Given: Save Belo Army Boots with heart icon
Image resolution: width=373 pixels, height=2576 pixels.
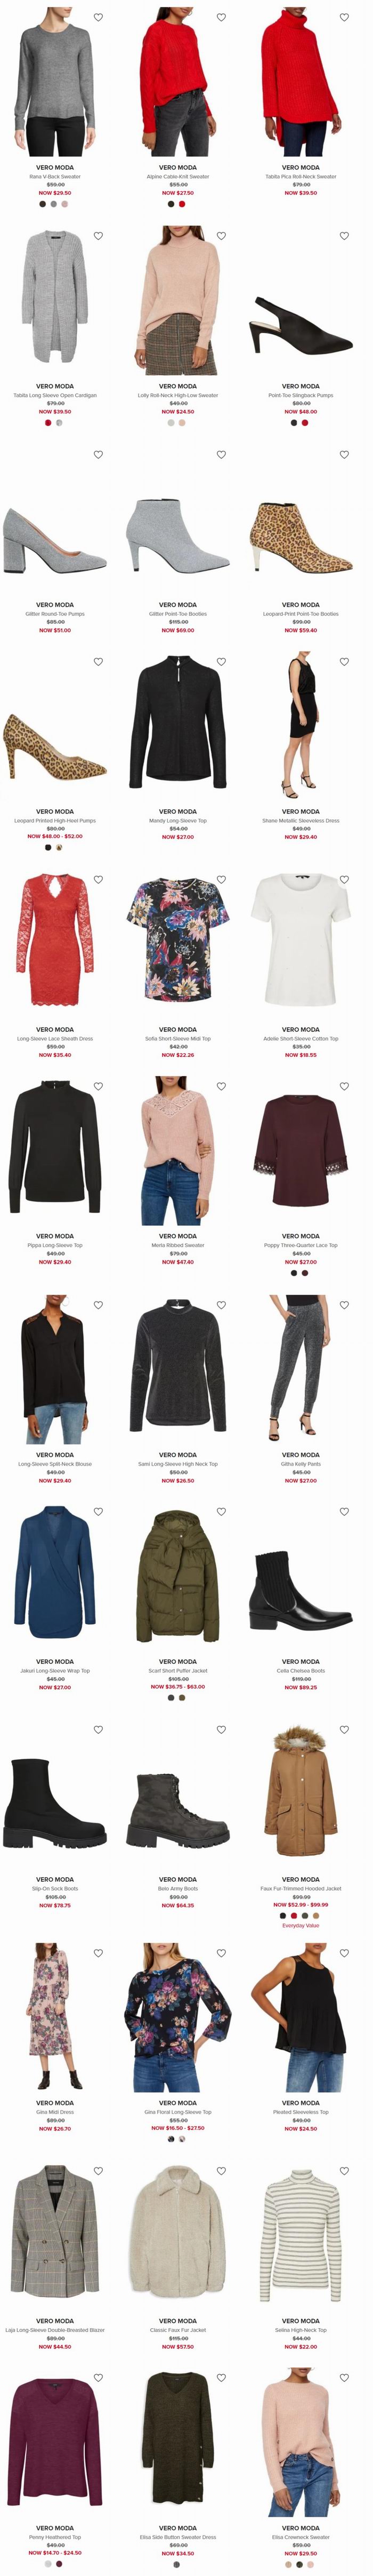Looking at the screenshot, I should 221,1729.
